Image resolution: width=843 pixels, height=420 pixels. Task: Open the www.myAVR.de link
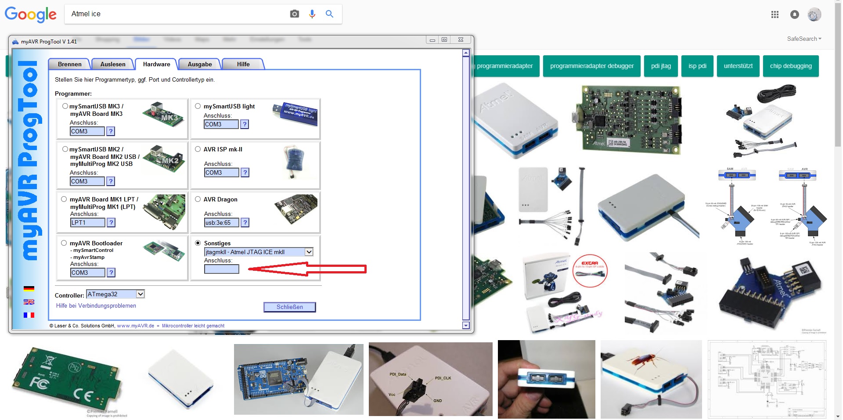pos(136,326)
